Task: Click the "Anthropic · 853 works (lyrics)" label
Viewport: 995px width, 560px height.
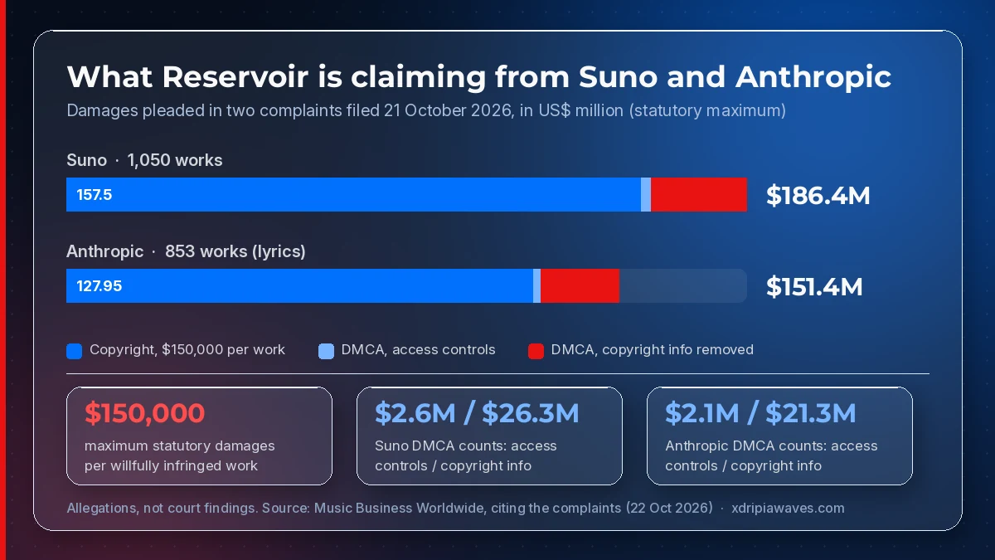Action: [x=186, y=251]
